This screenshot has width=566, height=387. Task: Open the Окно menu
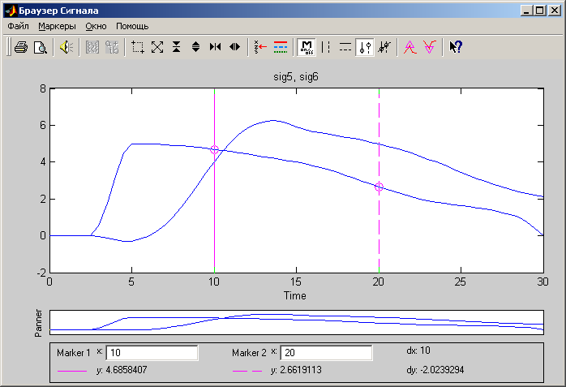(96, 26)
